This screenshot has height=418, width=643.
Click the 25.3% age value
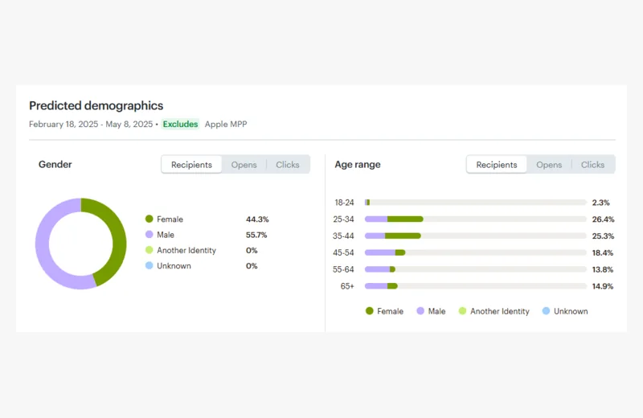click(x=603, y=236)
